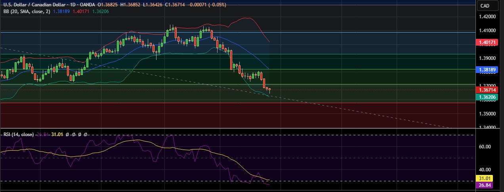
Task: Click the green BB lower value 1.36206 in legend
Action: [x=100, y=12]
